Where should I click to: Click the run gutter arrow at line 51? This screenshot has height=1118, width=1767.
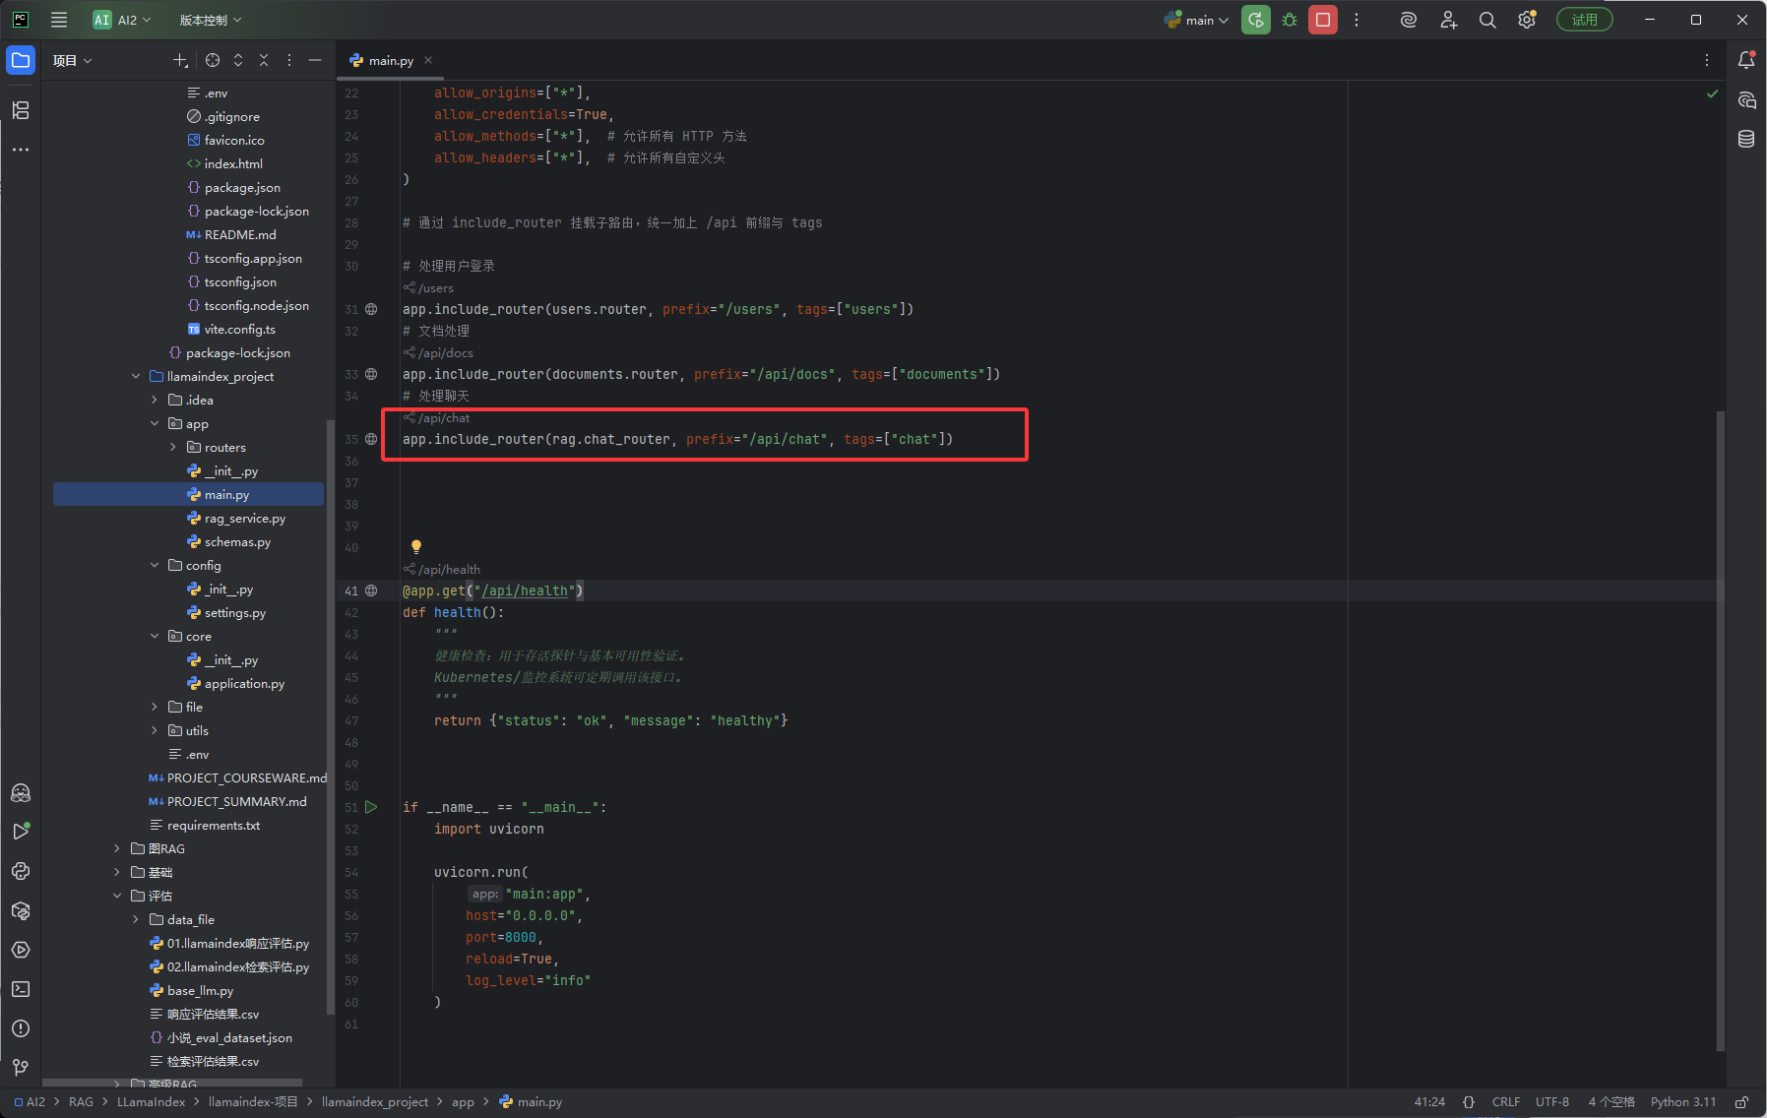point(371,807)
